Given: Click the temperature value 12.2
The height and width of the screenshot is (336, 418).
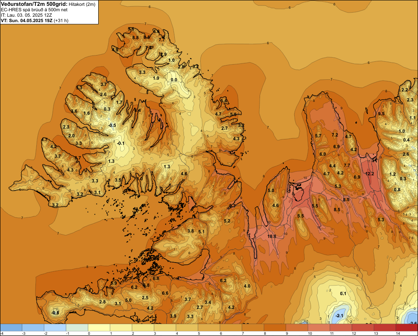Looking at the screenshot, I should click(x=370, y=174).
